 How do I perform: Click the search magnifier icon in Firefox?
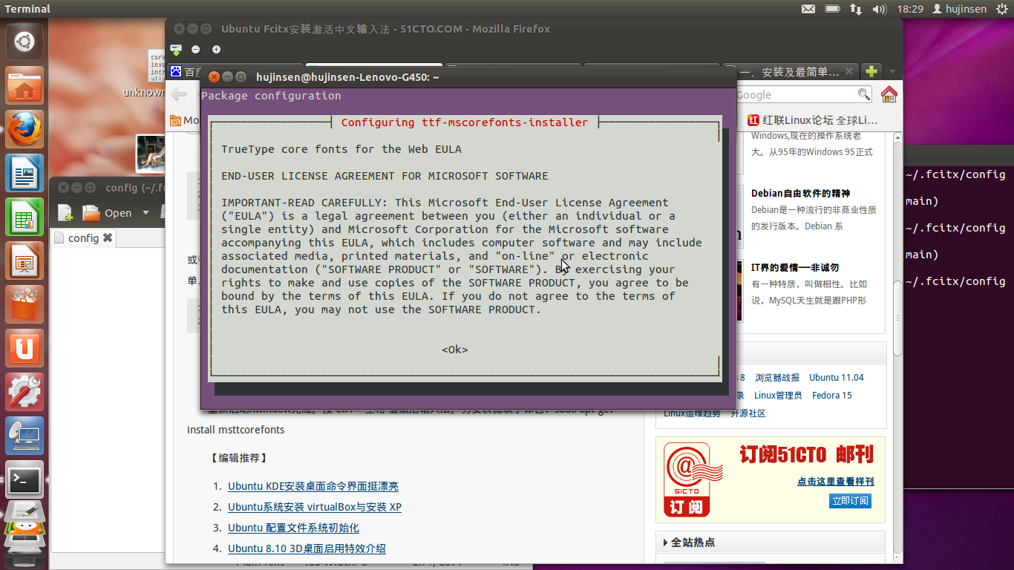pos(863,94)
